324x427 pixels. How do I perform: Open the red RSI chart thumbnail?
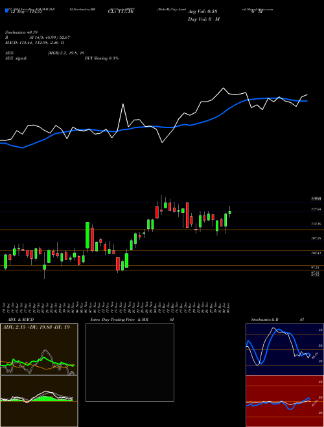[284, 401]
